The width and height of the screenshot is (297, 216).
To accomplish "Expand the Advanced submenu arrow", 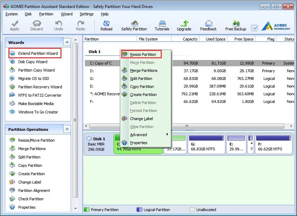I will (x=167, y=134).
